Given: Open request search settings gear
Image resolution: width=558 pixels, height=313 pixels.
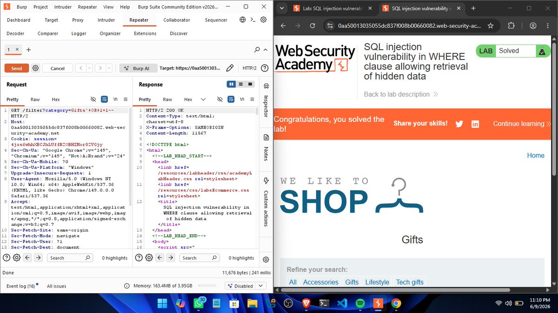Looking at the screenshot, I should pos(16,258).
